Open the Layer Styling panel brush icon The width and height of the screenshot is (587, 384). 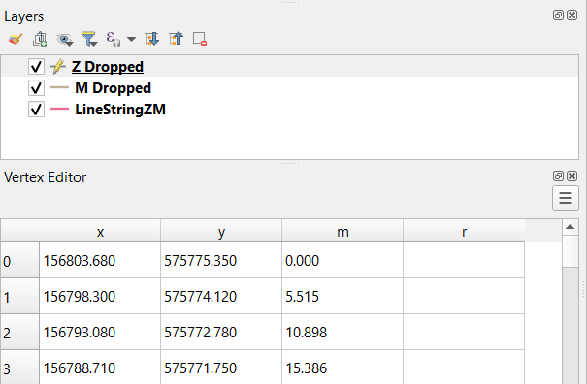(16, 39)
